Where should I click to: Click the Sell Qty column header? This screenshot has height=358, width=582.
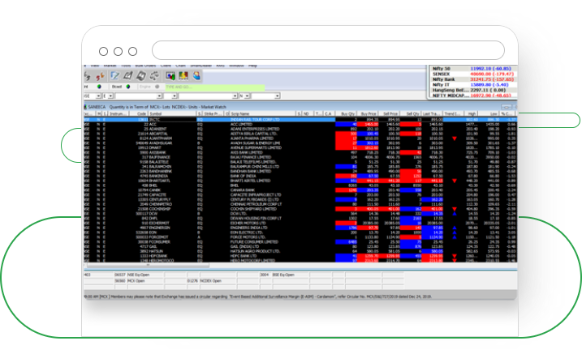[x=411, y=113]
